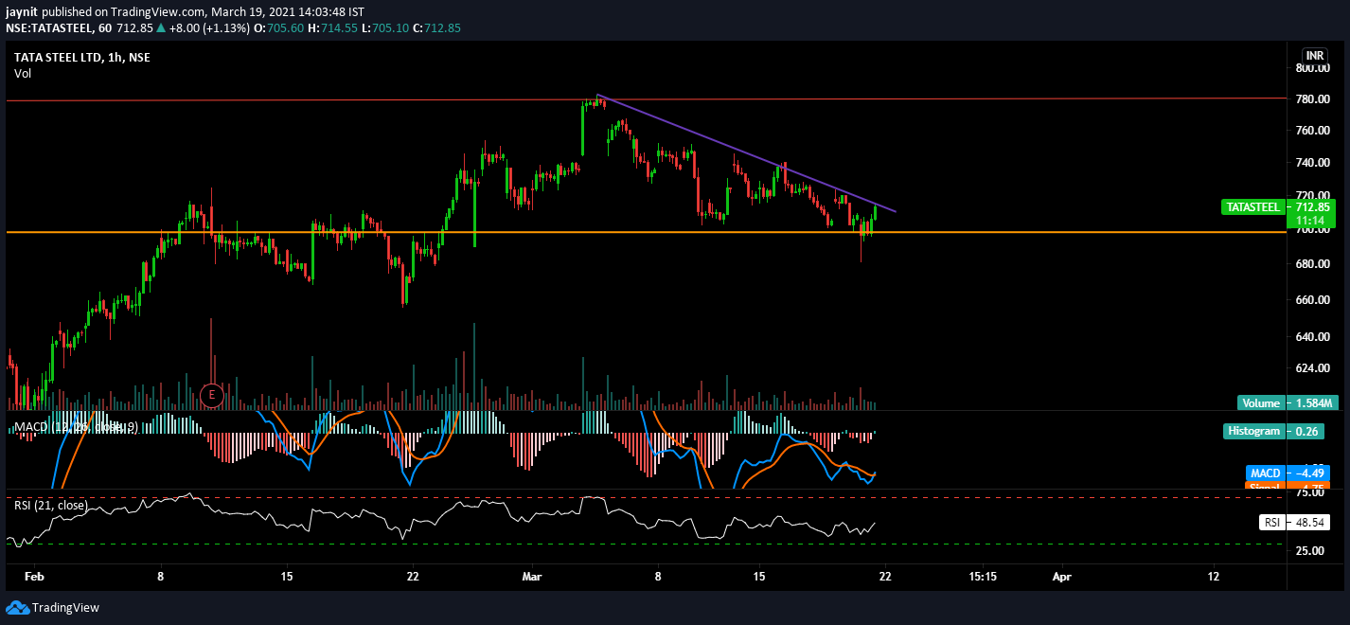Click the 680.00 price axis label

1313,264
